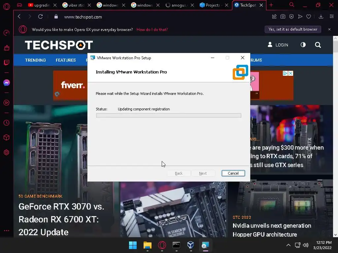338x253 pixels.
Task: Open Extensions cube icon in the sidebar
Action: pyautogui.click(x=7, y=137)
